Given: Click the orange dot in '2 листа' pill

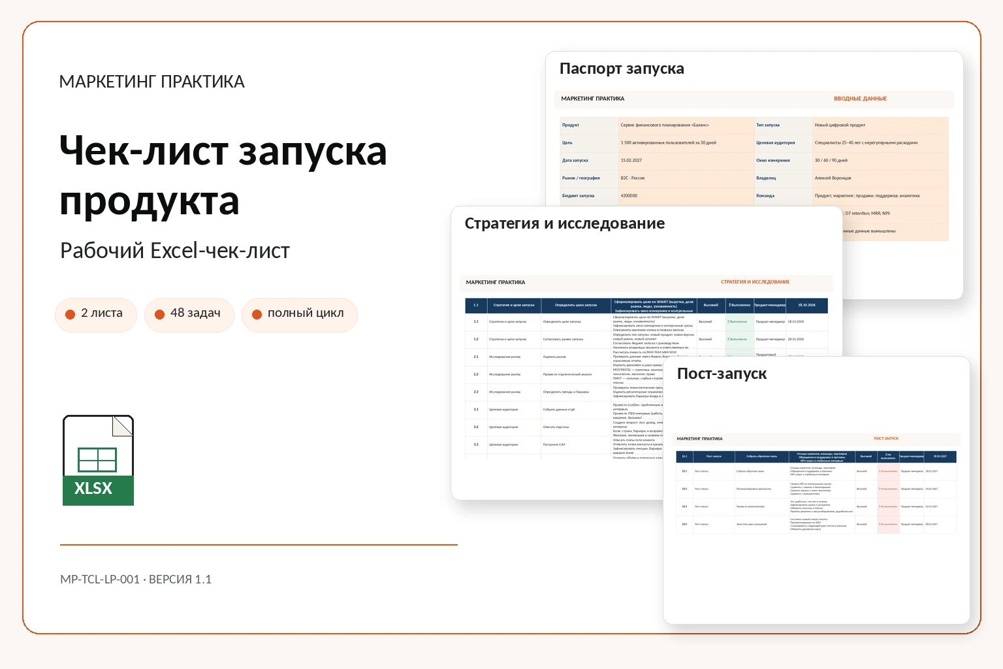Looking at the screenshot, I should pyautogui.click(x=71, y=314).
